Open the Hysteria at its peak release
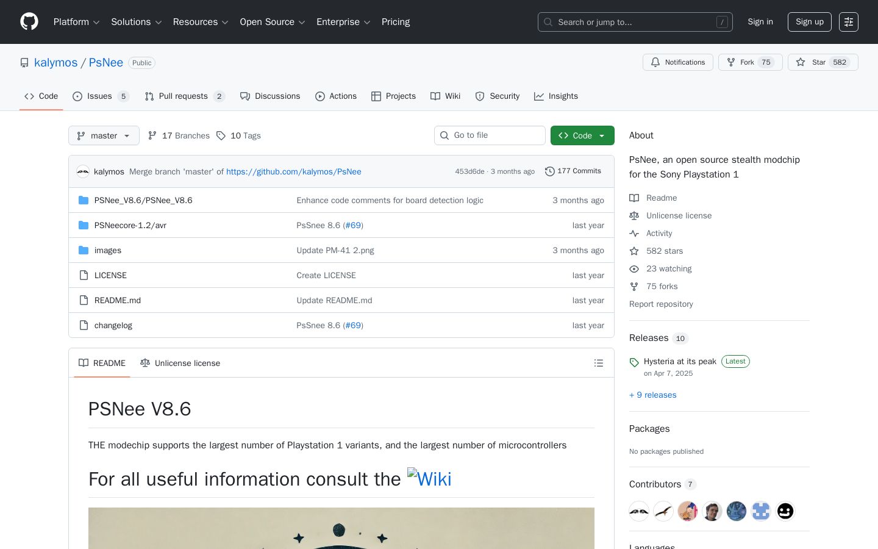This screenshot has width=878, height=549. [680, 361]
